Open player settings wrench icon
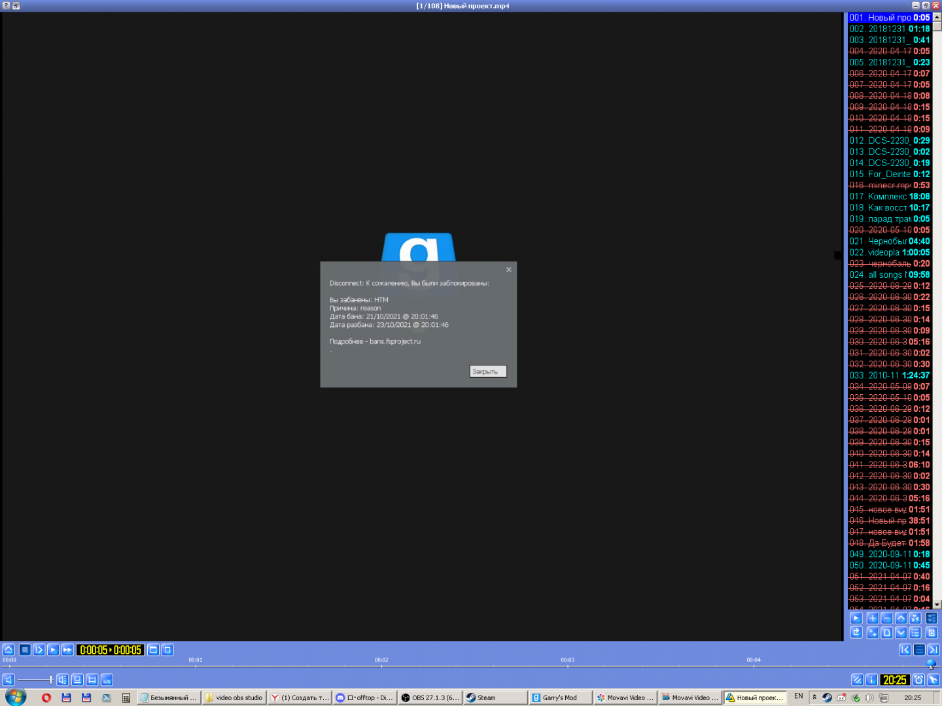 pyautogui.click(x=933, y=680)
